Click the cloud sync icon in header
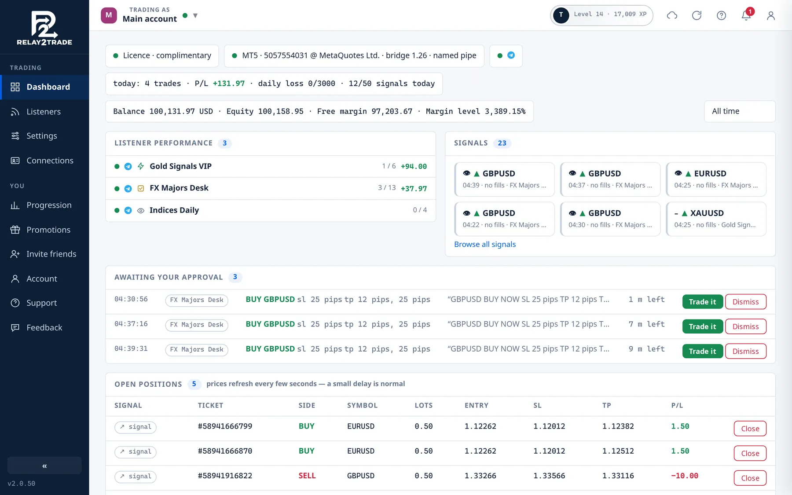 tap(672, 15)
